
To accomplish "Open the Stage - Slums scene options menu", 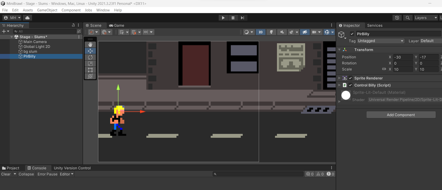I will click(x=78, y=37).
